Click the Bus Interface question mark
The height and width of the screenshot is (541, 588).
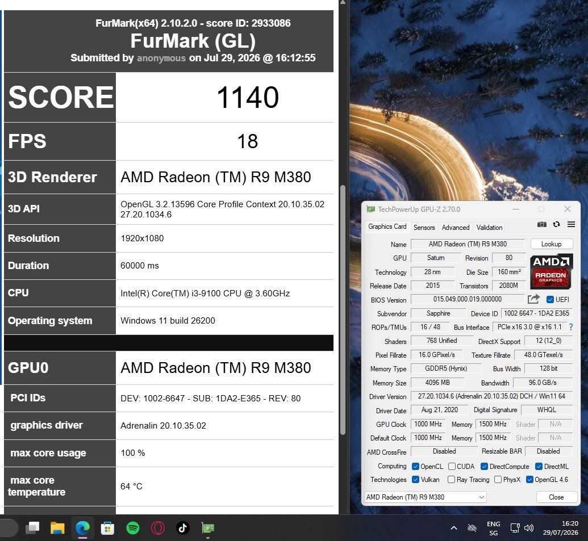pos(571,327)
